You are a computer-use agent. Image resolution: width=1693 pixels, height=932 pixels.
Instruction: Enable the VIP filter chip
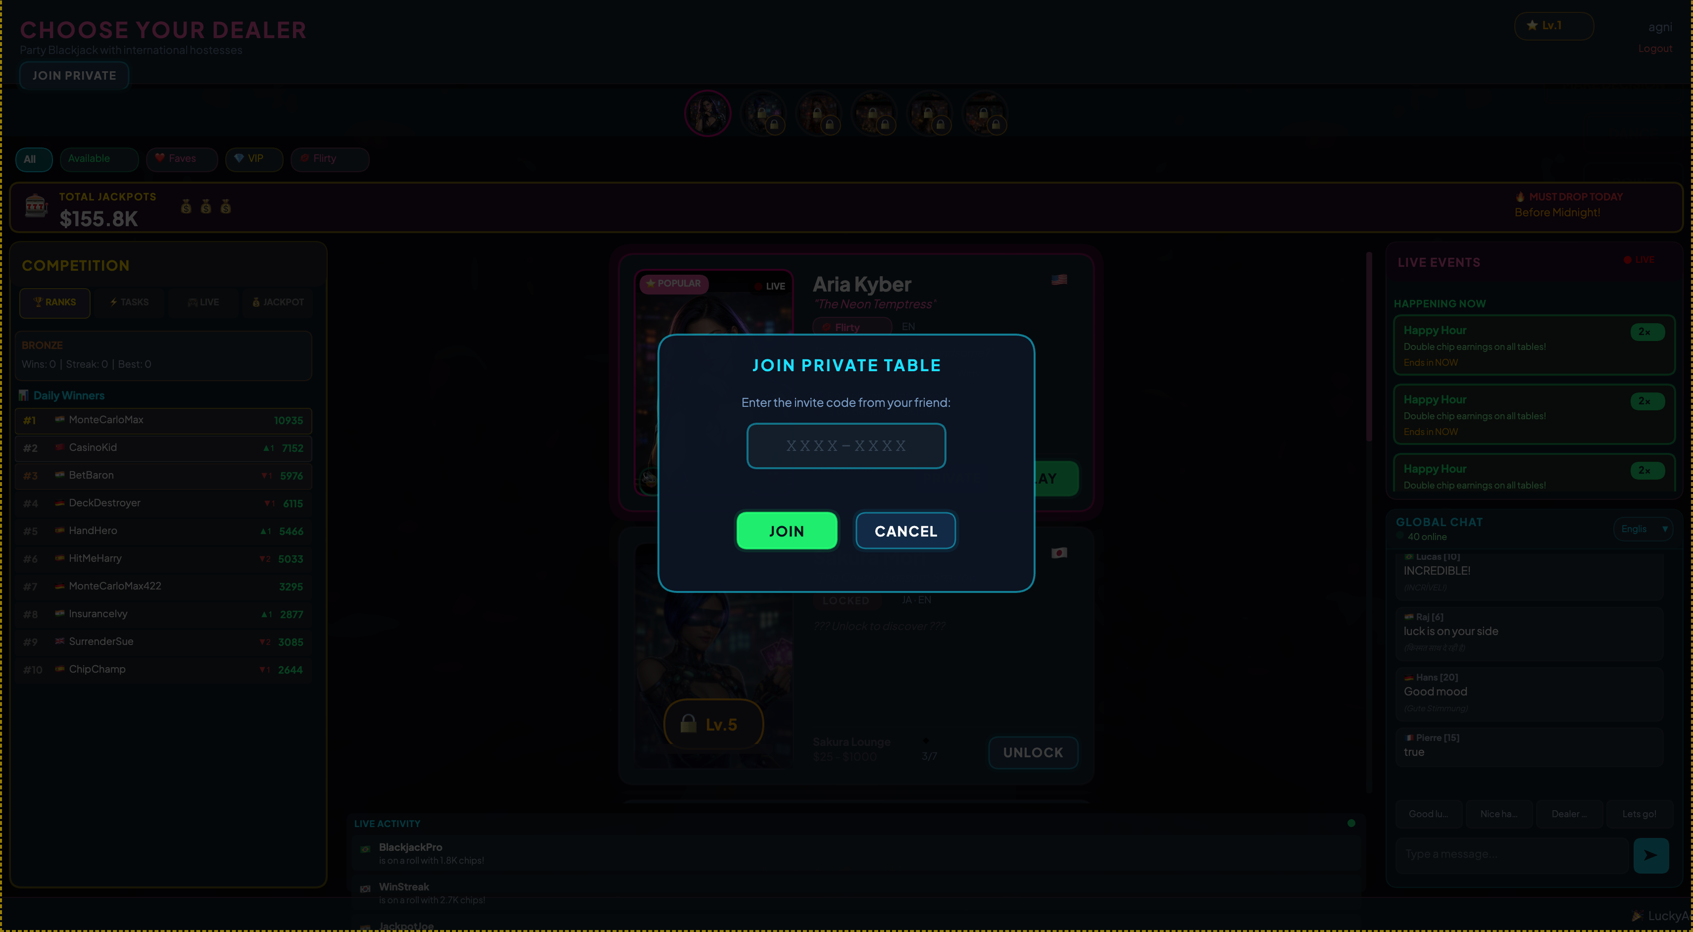pyautogui.click(x=253, y=159)
